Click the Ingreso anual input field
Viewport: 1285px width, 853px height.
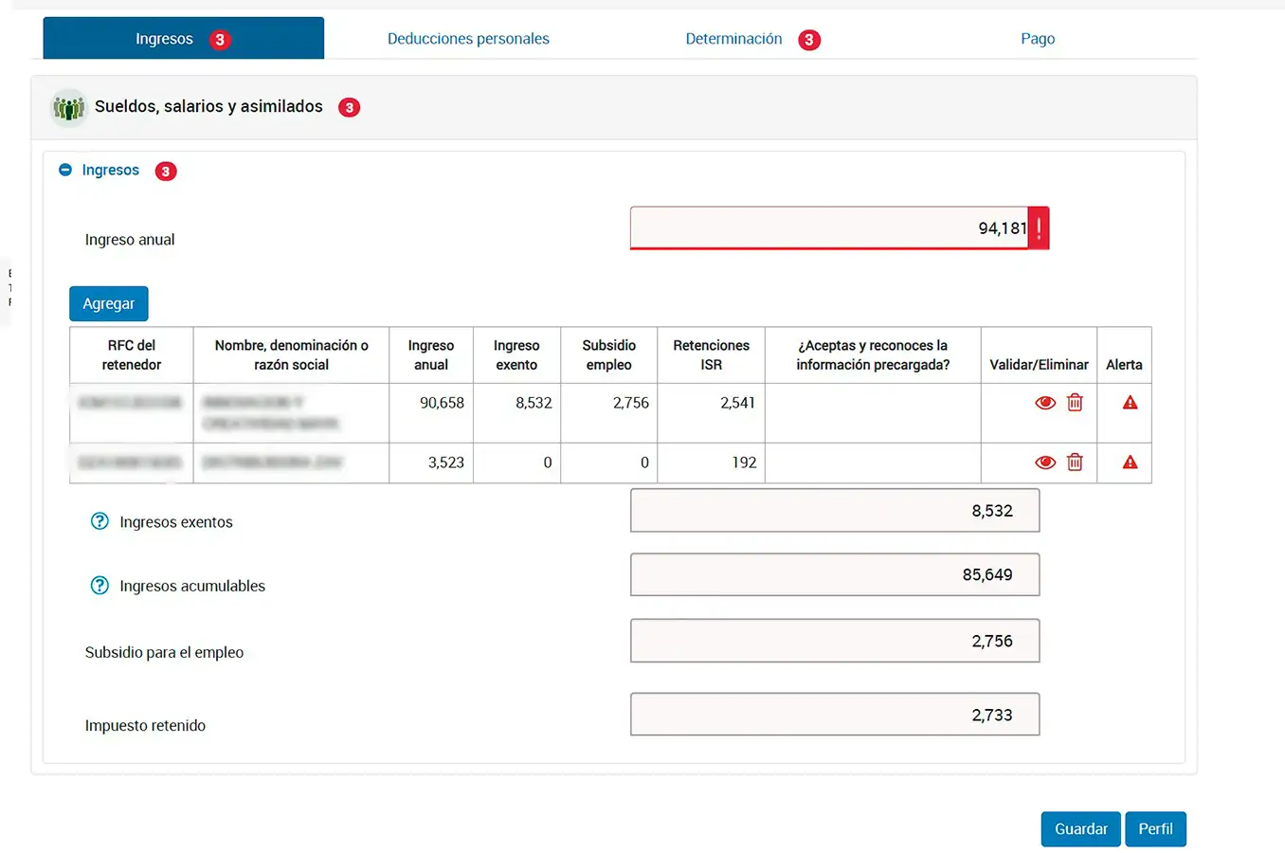(828, 228)
